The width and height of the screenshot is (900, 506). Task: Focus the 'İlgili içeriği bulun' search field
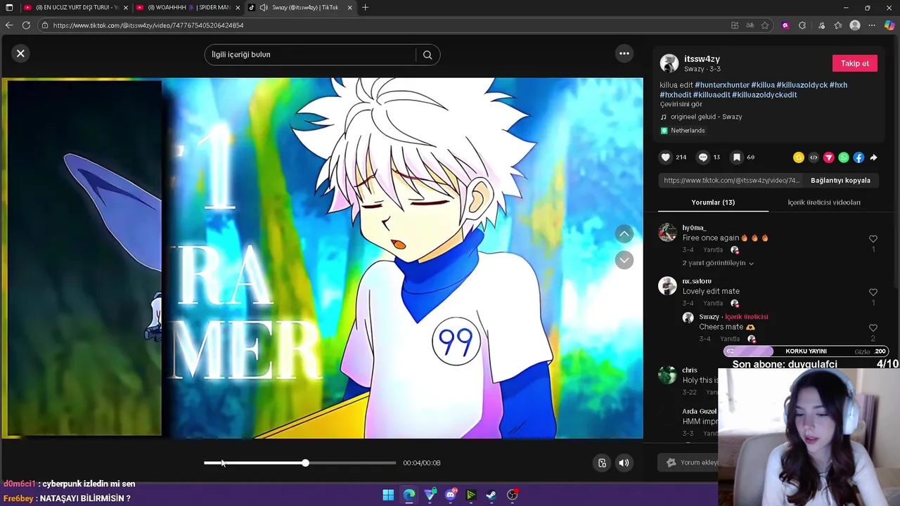309,55
